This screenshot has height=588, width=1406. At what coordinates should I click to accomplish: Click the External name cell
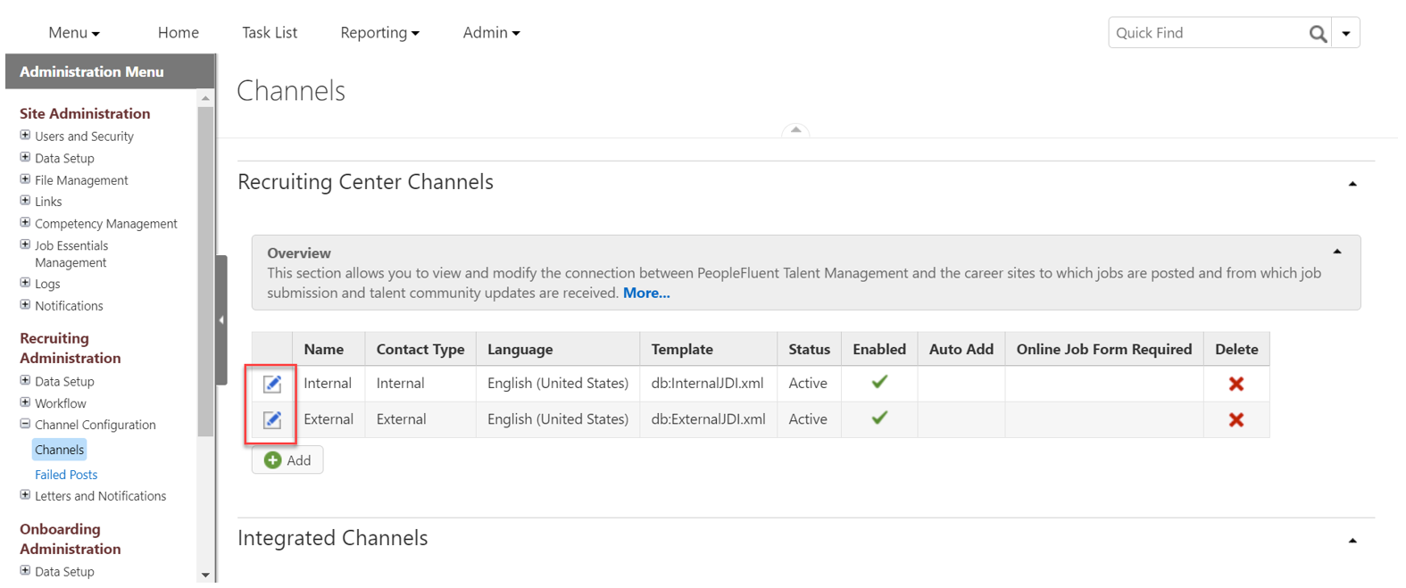329,419
